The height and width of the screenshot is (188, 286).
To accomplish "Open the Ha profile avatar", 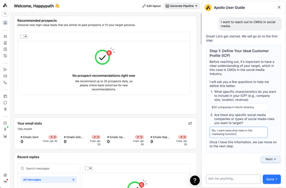I will point(5,181).
